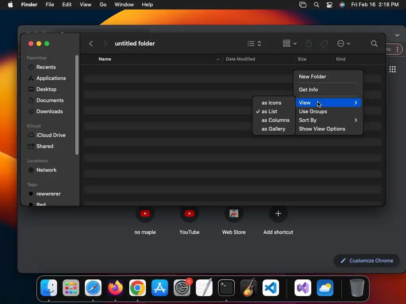Click the Finder forward navigation arrow
Viewport: 406px width, 304px height.
[x=105, y=44]
